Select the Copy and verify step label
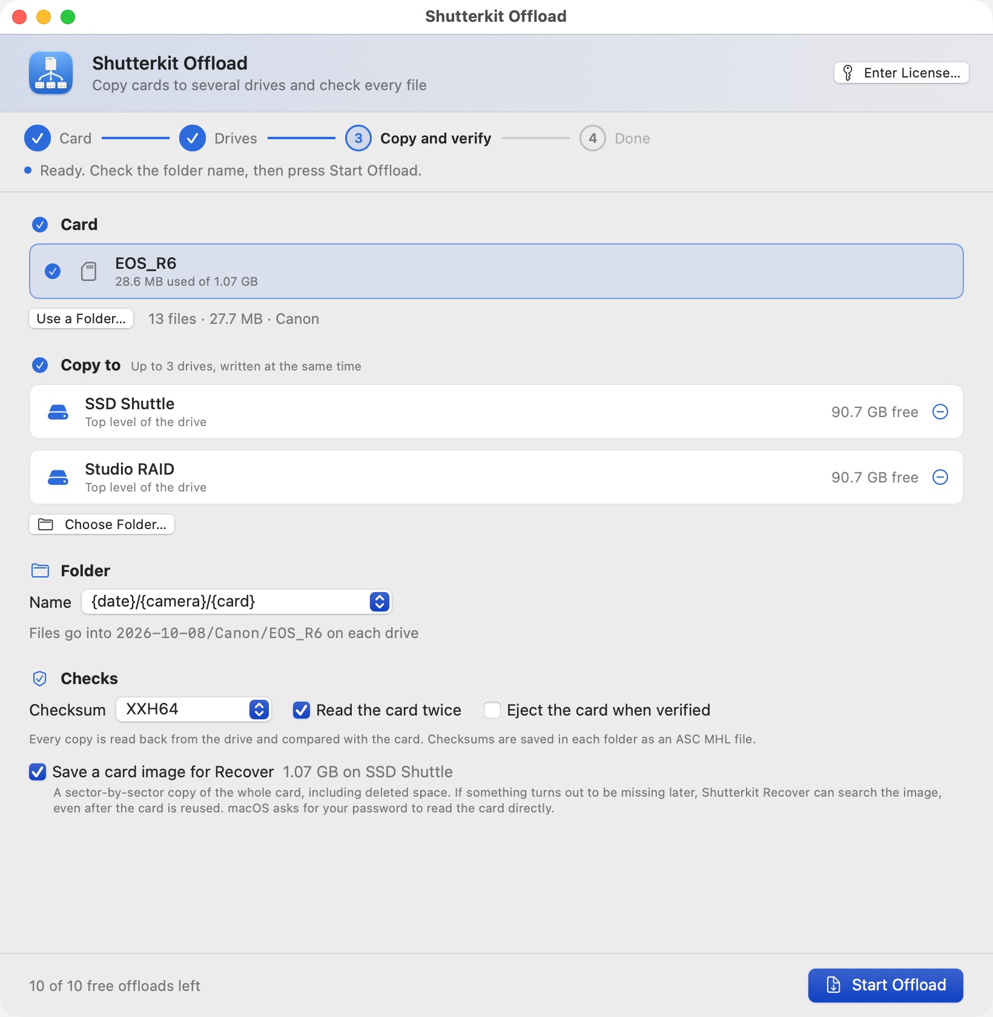993x1017 pixels. click(x=436, y=139)
